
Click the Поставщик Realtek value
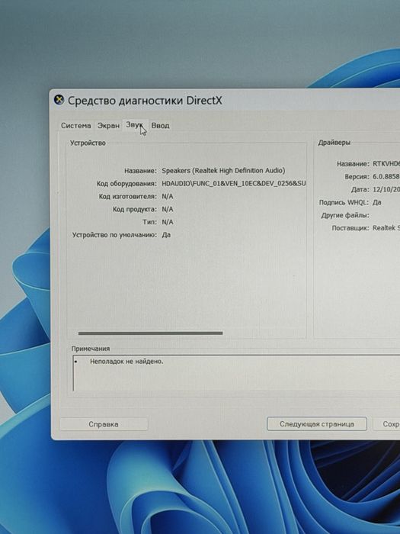[x=386, y=228]
